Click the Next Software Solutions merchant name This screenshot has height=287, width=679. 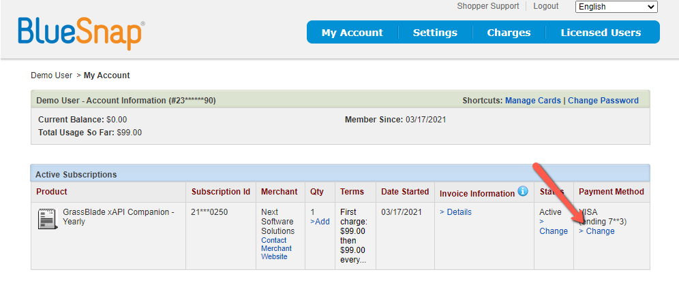tap(278, 222)
